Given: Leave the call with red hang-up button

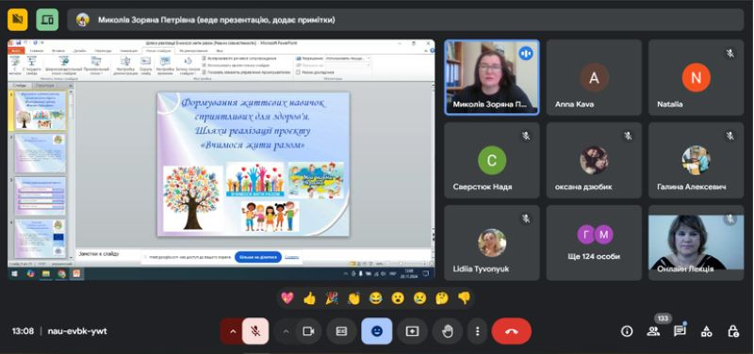Looking at the screenshot, I should (x=511, y=331).
